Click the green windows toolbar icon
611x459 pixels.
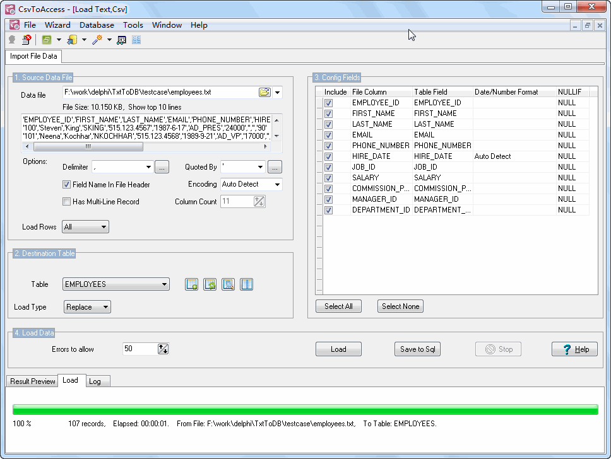(47, 40)
